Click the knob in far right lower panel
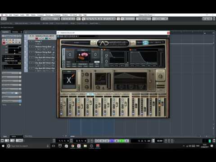 [160, 76]
